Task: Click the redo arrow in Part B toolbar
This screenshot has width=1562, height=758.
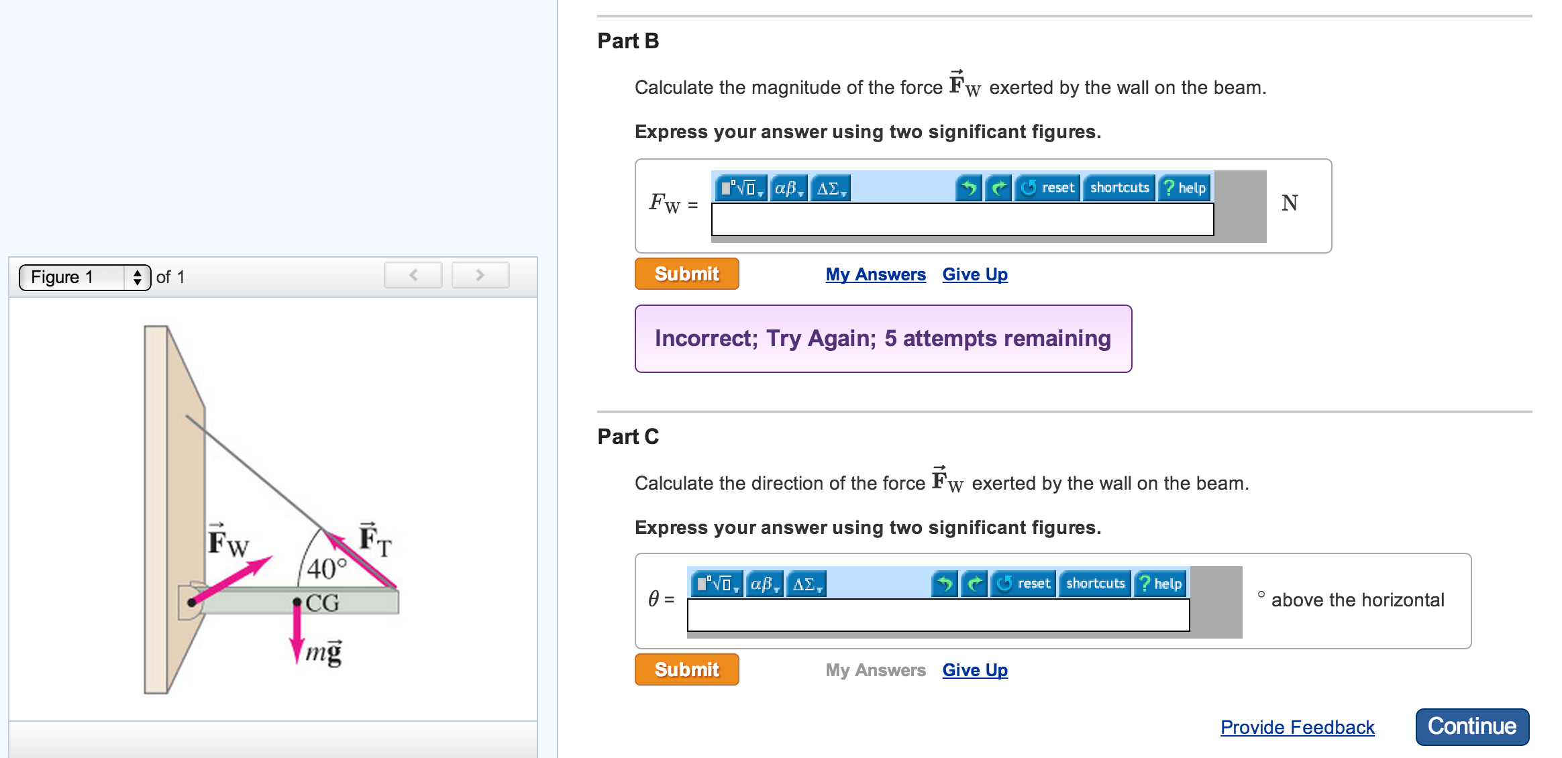Action: pos(999,188)
